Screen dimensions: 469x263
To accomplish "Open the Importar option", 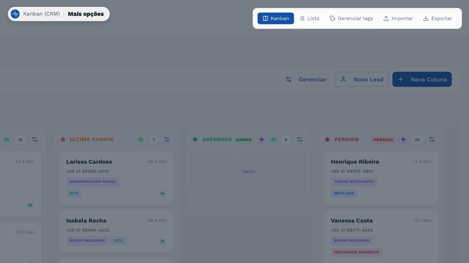I will pos(398,19).
